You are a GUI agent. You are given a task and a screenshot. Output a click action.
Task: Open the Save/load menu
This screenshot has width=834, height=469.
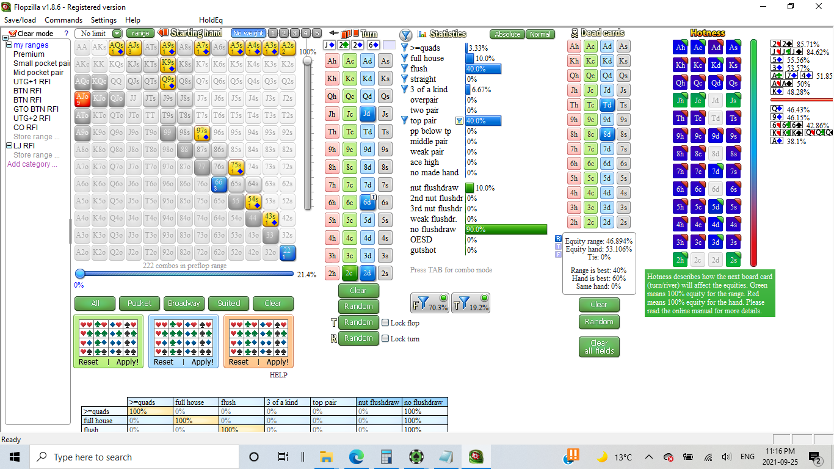pos(20,20)
